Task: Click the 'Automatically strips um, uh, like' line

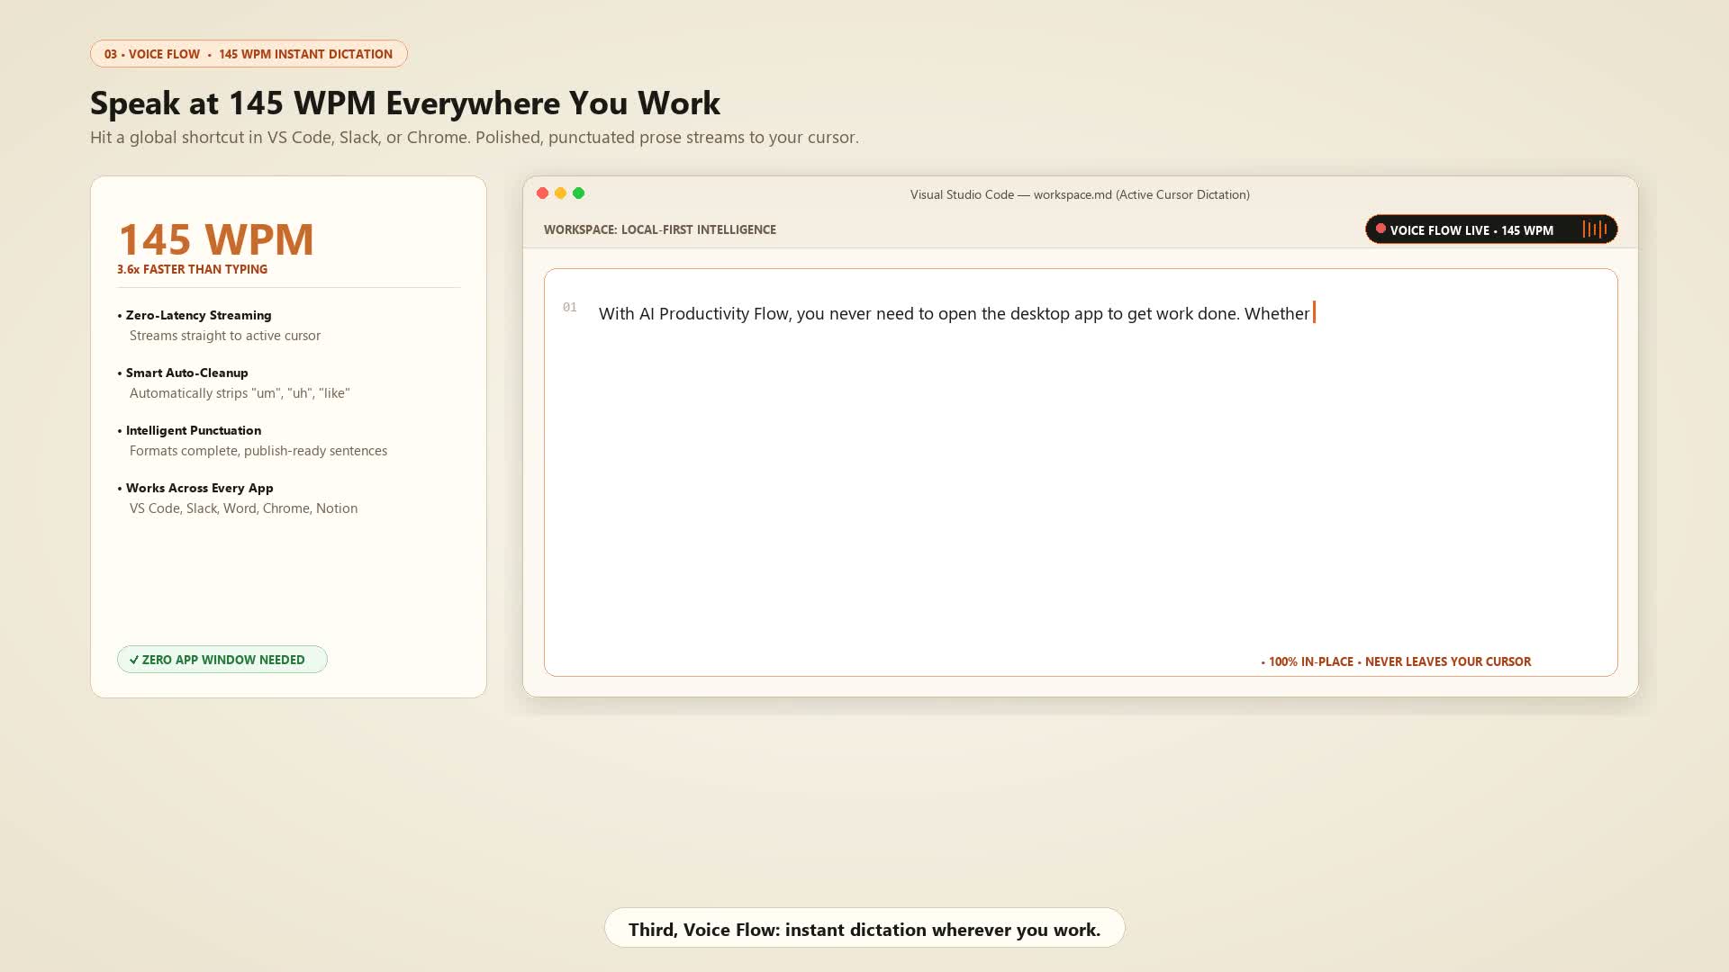Action: click(240, 393)
